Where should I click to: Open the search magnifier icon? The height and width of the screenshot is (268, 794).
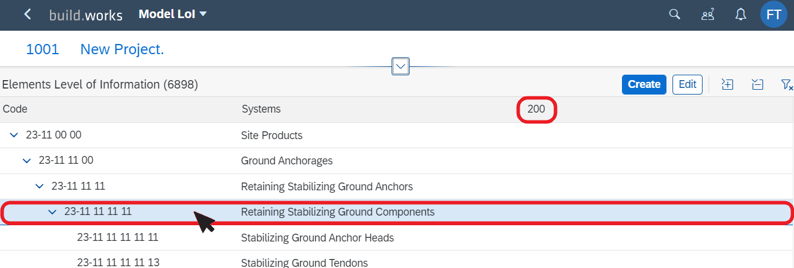(x=675, y=14)
